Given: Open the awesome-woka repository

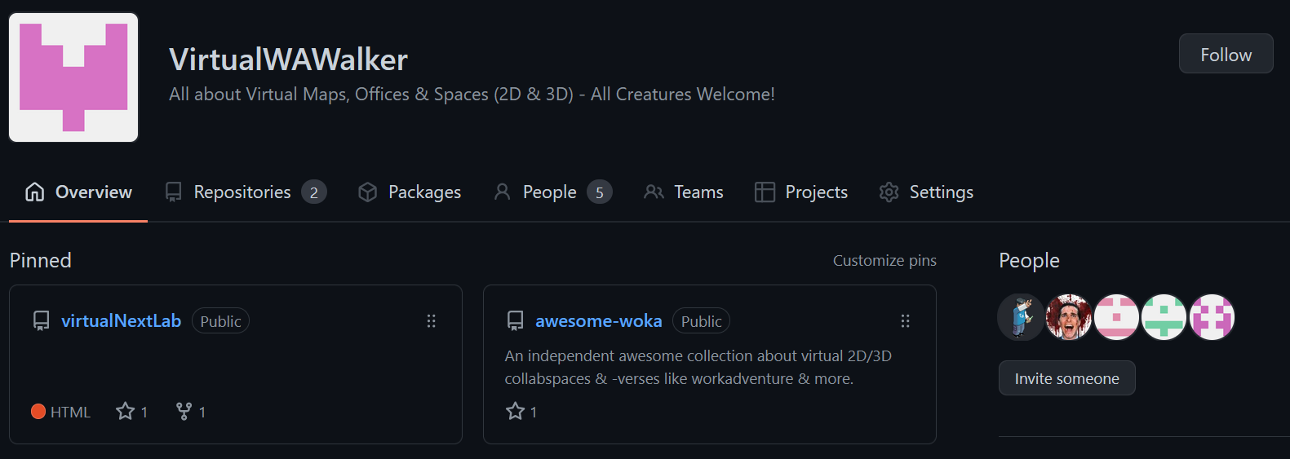Looking at the screenshot, I should pyautogui.click(x=598, y=321).
